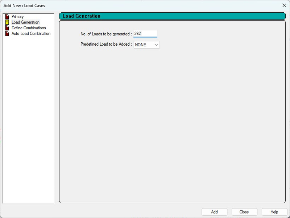
Task: Focus the No. of Loads input field
Action: click(145, 34)
